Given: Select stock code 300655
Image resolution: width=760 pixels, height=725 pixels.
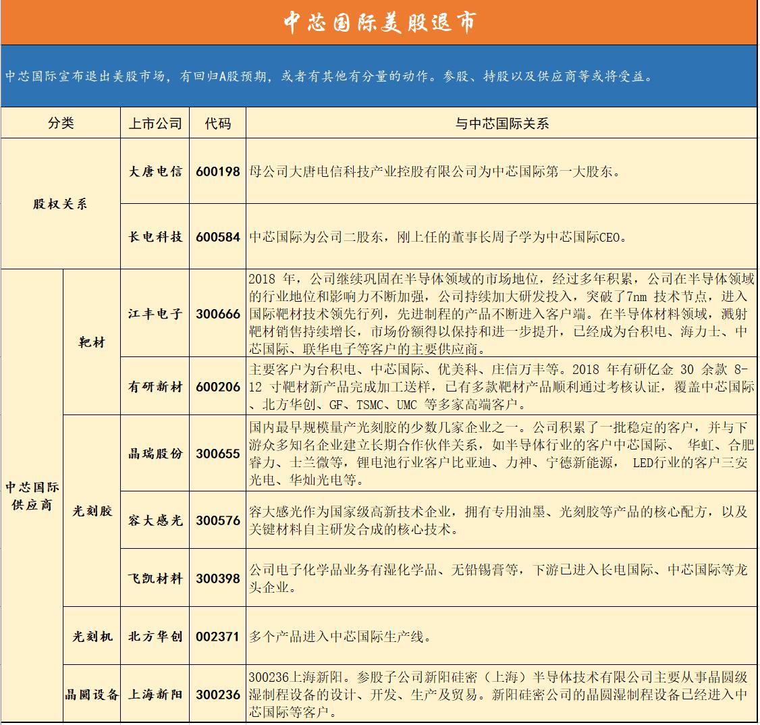Looking at the screenshot, I should [x=217, y=453].
